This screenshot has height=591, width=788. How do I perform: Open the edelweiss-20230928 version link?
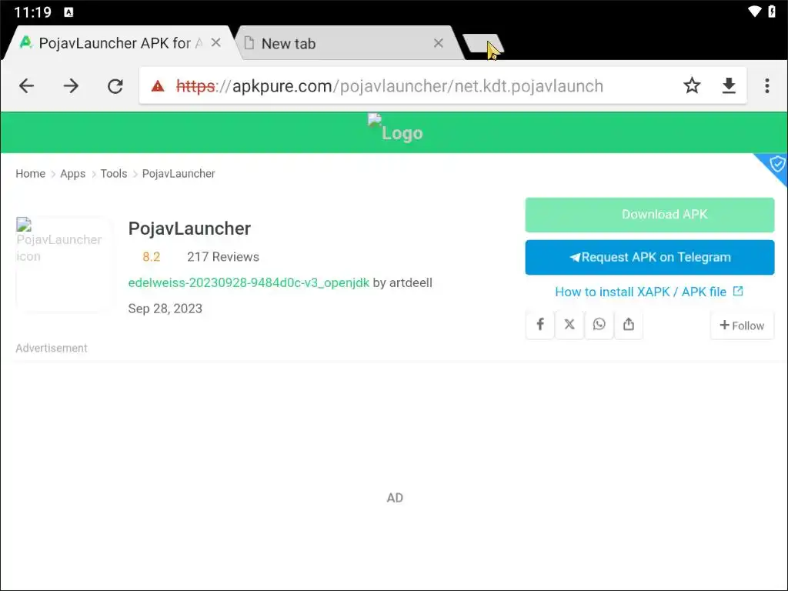tap(249, 283)
